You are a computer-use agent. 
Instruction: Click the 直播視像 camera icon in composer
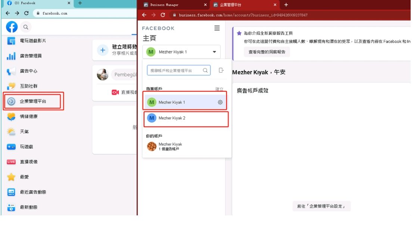(x=115, y=92)
